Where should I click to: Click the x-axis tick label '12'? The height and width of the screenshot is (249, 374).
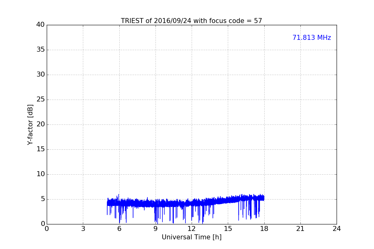click(192, 229)
